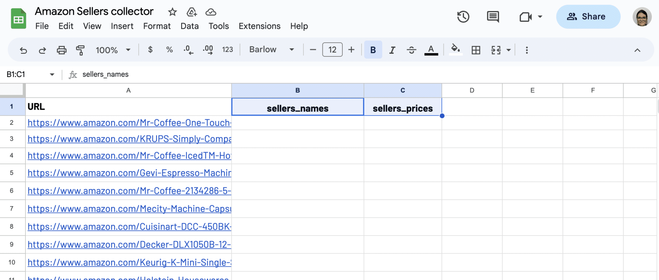This screenshot has height=280, width=659.
Task: Open the Help menu
Action: tap(299, 26)
